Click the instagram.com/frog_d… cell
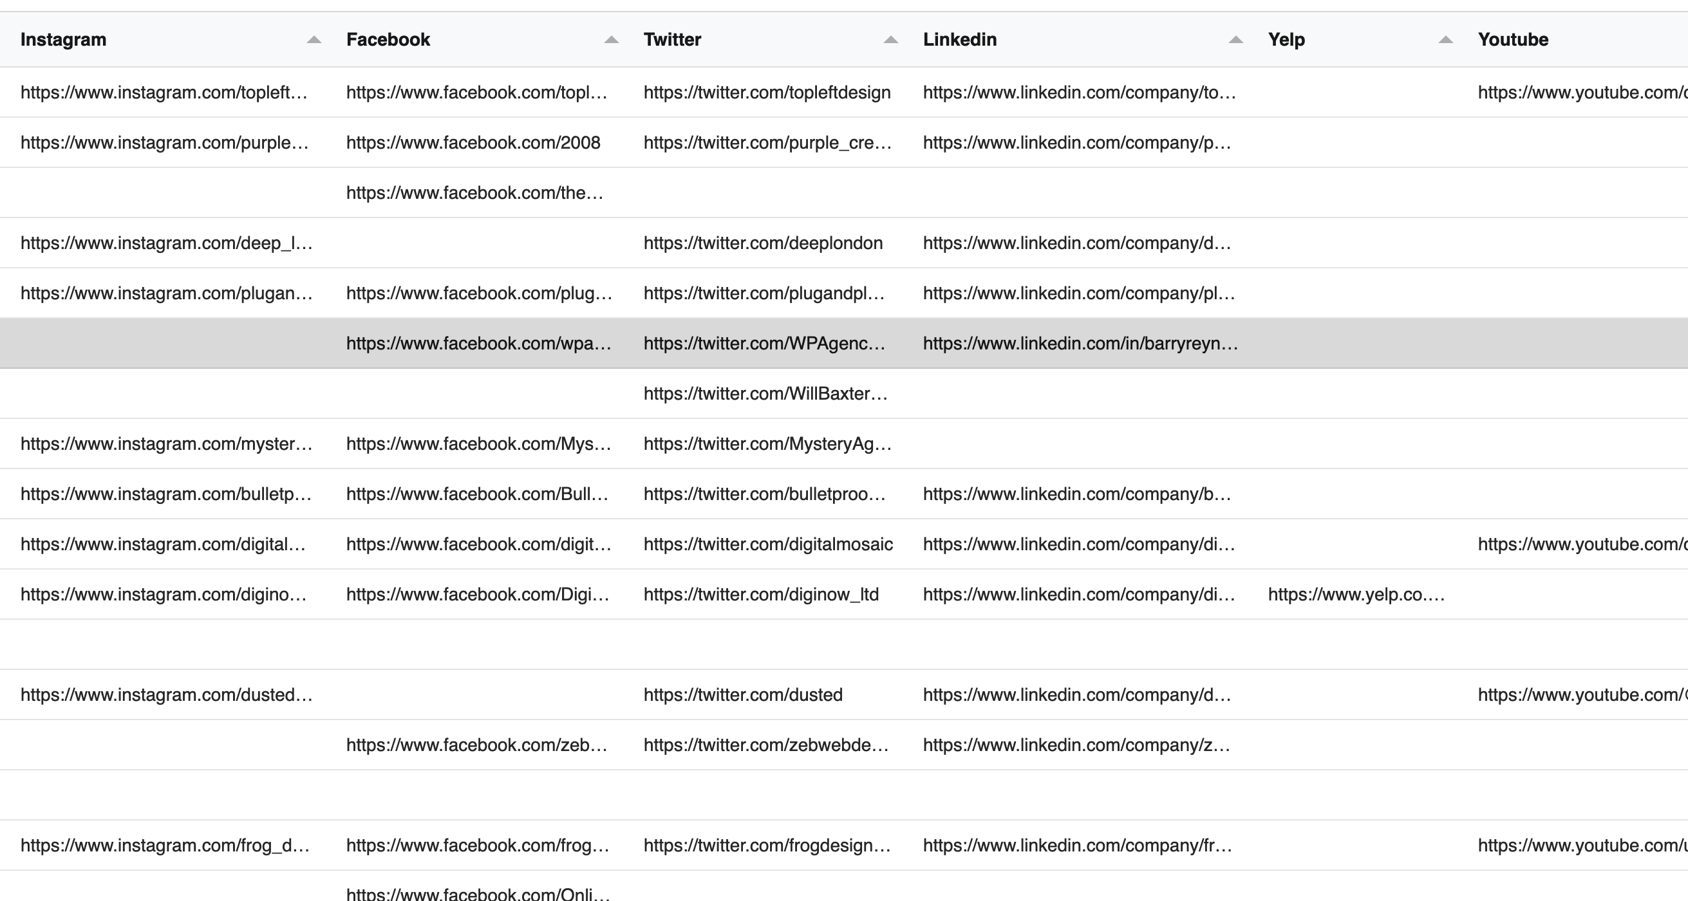 pyautogui.click(x=165, y=845)
